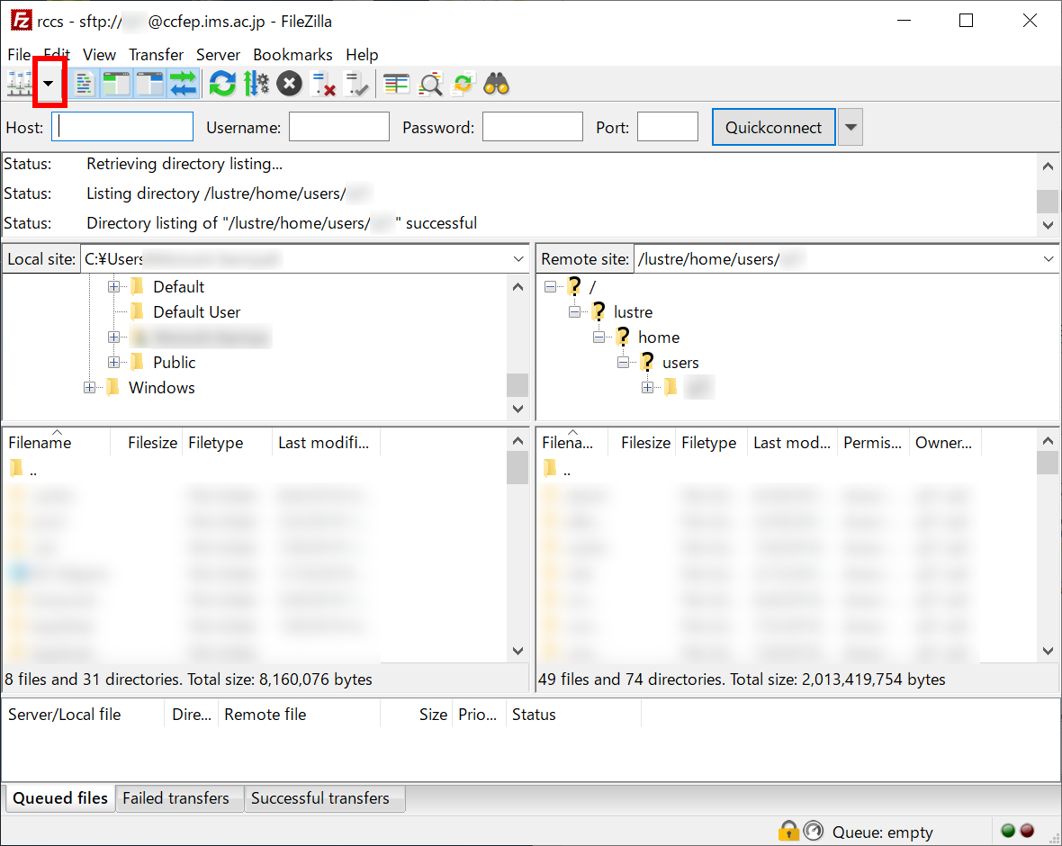Select the lustre folder in remote tree
The width and height of the screenshot is (1062, 846).
click(633, 312)
